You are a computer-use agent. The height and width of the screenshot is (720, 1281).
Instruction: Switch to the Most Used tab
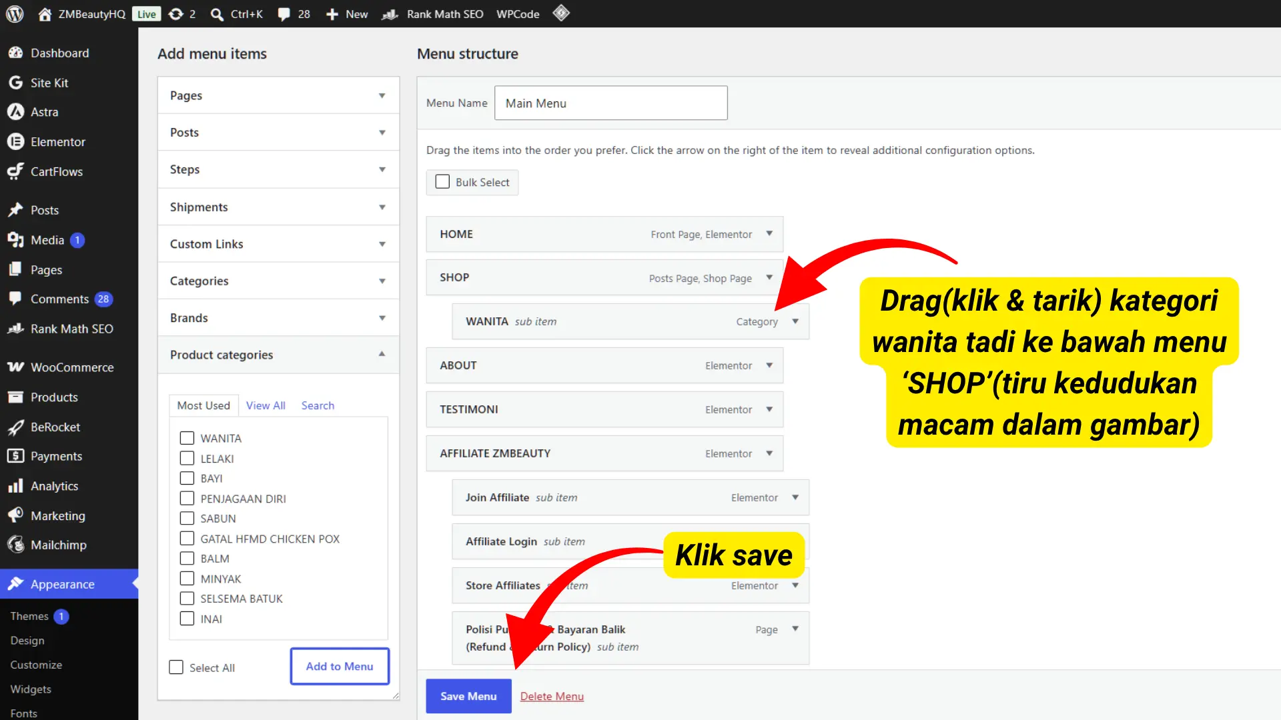[203, 405]
